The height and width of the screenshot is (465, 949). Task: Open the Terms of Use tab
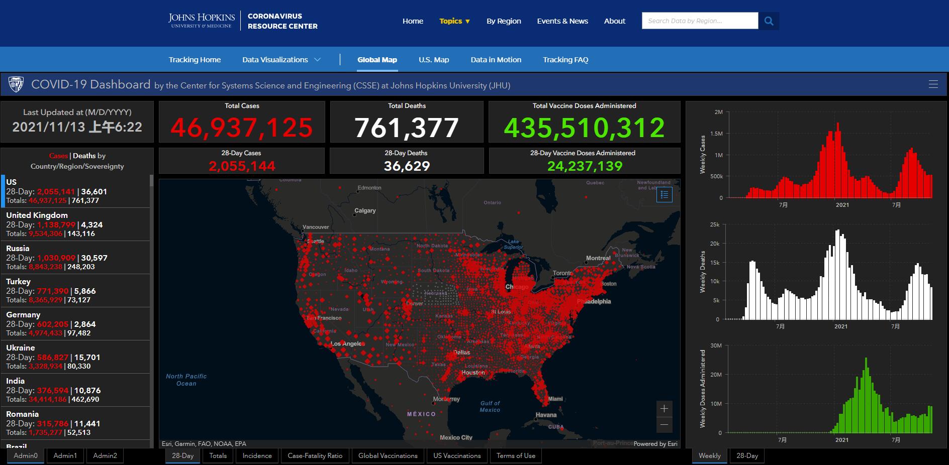click(516, 456)
